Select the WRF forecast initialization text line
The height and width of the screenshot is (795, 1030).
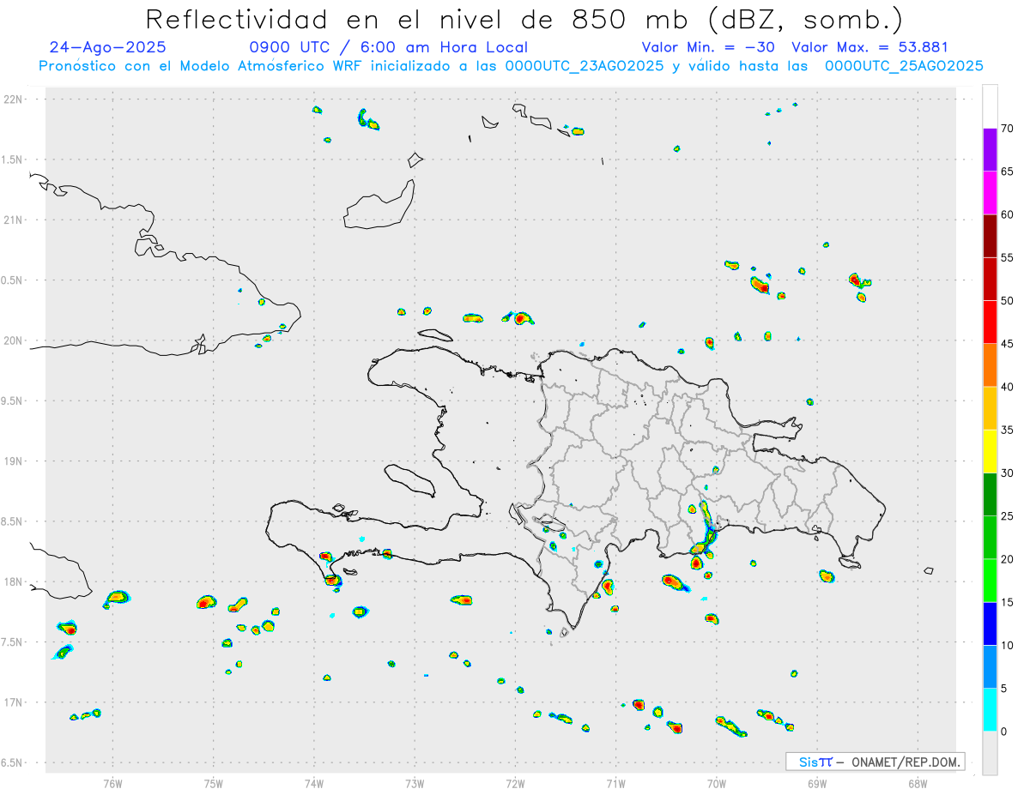click(x=511, y=66)
